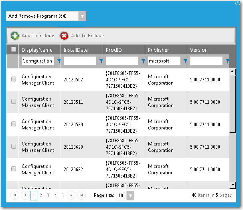Check the row with install date 20120620
The width and height of the screenshot is (243, 210).
[x=14, y=146]
